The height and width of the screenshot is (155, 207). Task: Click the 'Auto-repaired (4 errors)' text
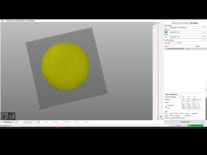click(x=179, y=118)
